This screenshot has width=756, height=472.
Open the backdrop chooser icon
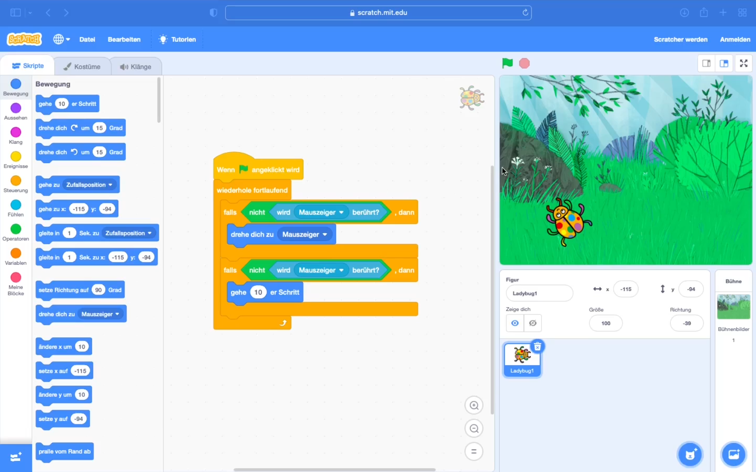coord(733,454)
